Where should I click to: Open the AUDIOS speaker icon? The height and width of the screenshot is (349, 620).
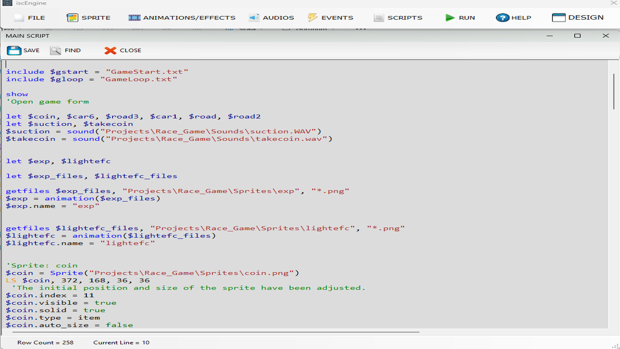254,17
